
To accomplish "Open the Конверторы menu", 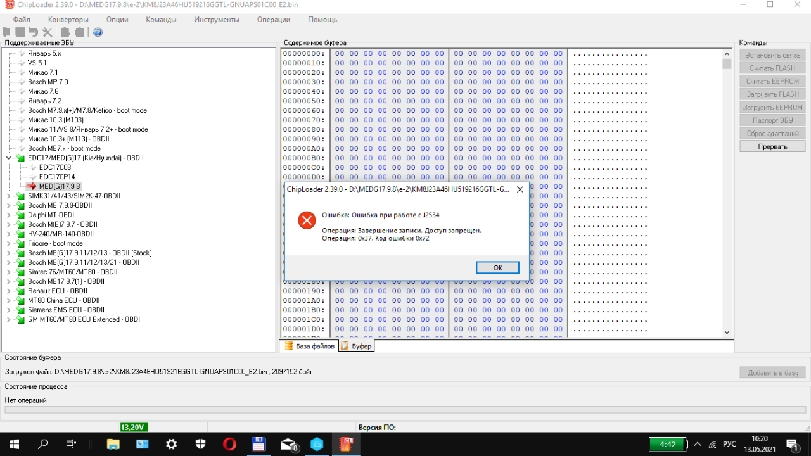I will click(x=68, y=20).
